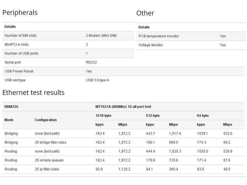Click the 512 byte column header
Viewport: 247px width, 185px height.
pyautogui.click(x=153, y=116)
